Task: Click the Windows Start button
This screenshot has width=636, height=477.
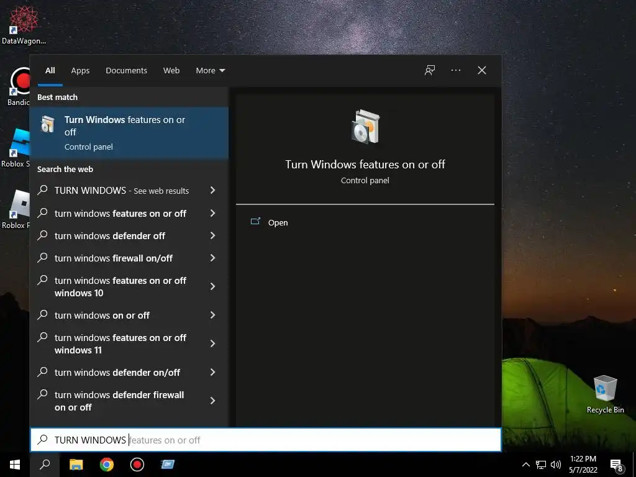Action: 15,465
